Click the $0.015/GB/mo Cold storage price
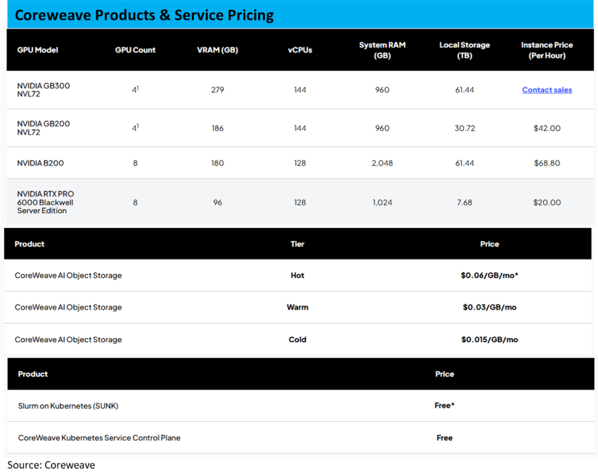Screen dimensions: 598x476 click(x=489, y=339)
